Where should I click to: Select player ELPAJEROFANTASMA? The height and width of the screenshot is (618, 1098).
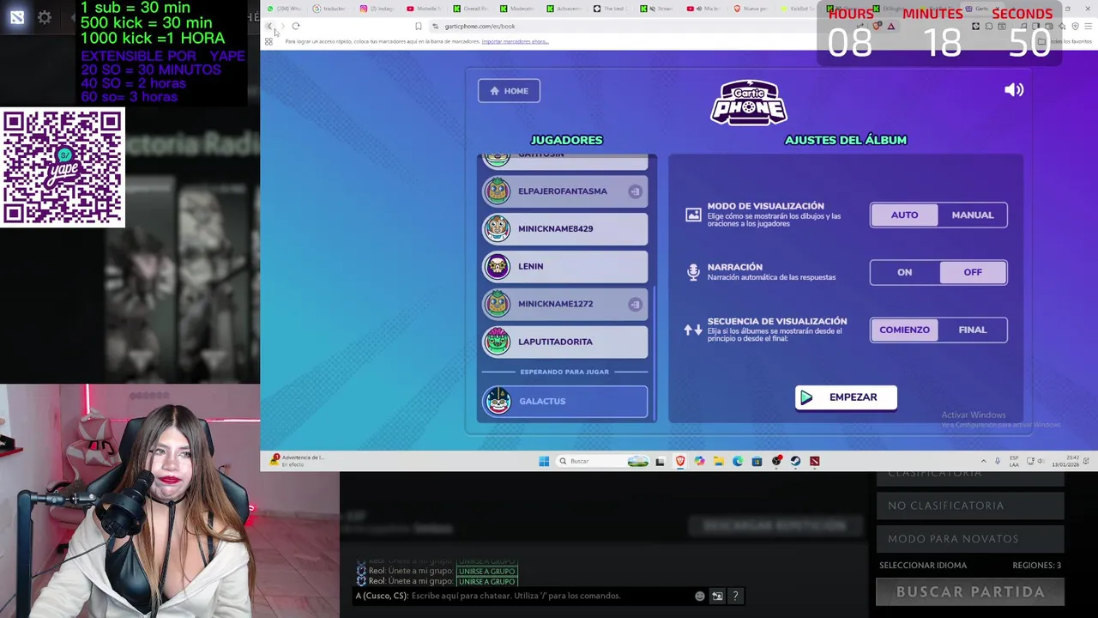pyautogui.click(x=564, y=191)
